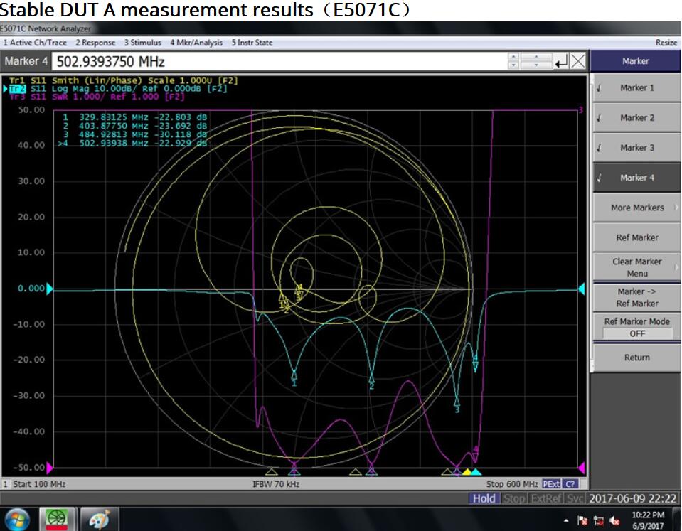This screenshot has width=682, height=531.
Task: Click the channel 1 number box in the status bar
Action: 6,484
